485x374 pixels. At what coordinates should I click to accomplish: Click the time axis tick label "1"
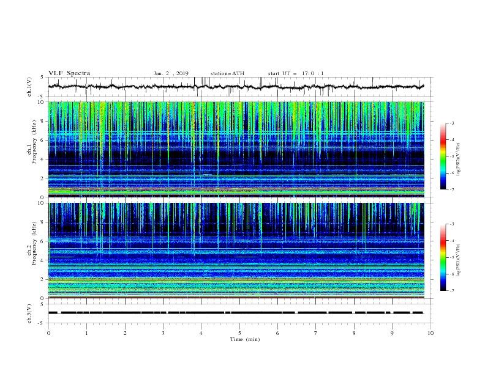86,333
